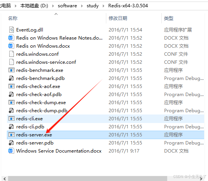Viewport: 208px width, 181px height.
Task: Click the application icon of redis-cli.exe
Action: tap(12, 118)
